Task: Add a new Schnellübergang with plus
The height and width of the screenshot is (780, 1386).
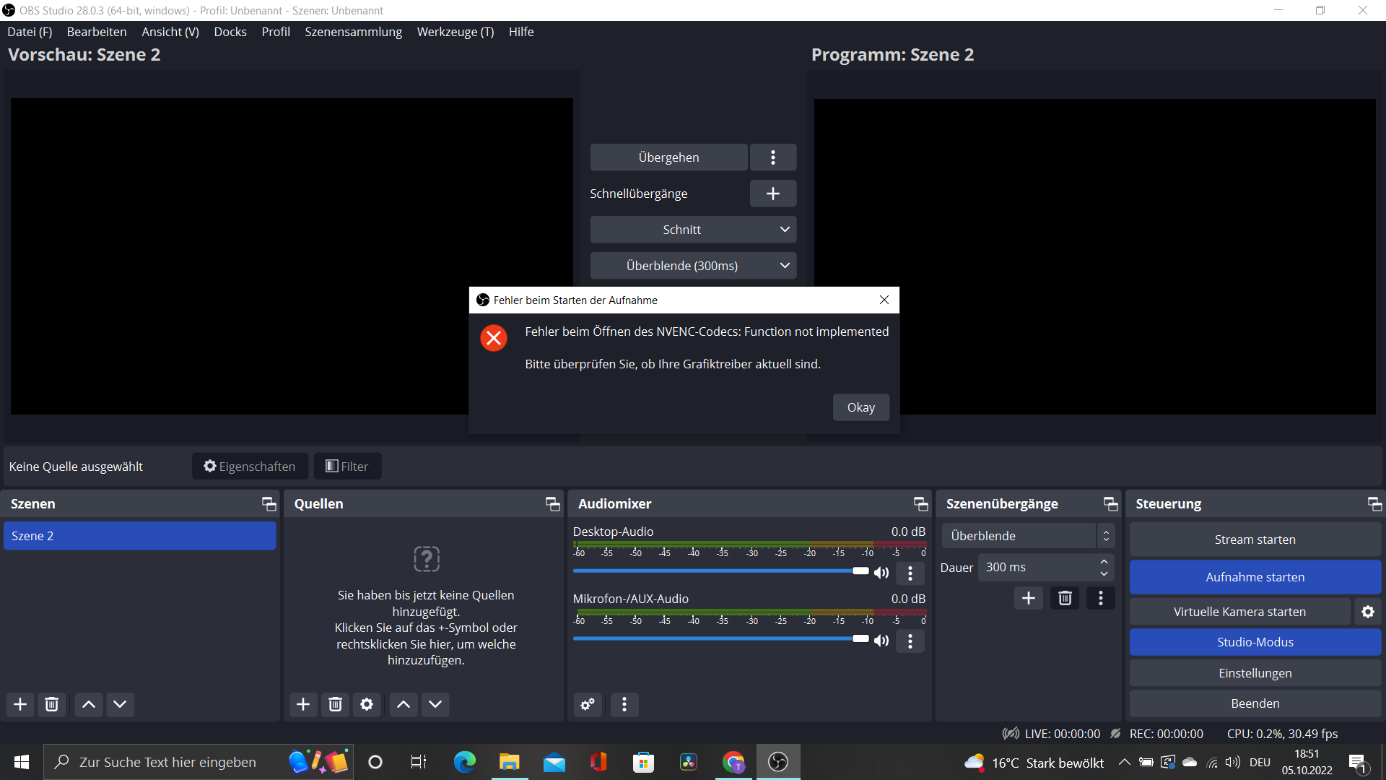Action: click(772, 194)
